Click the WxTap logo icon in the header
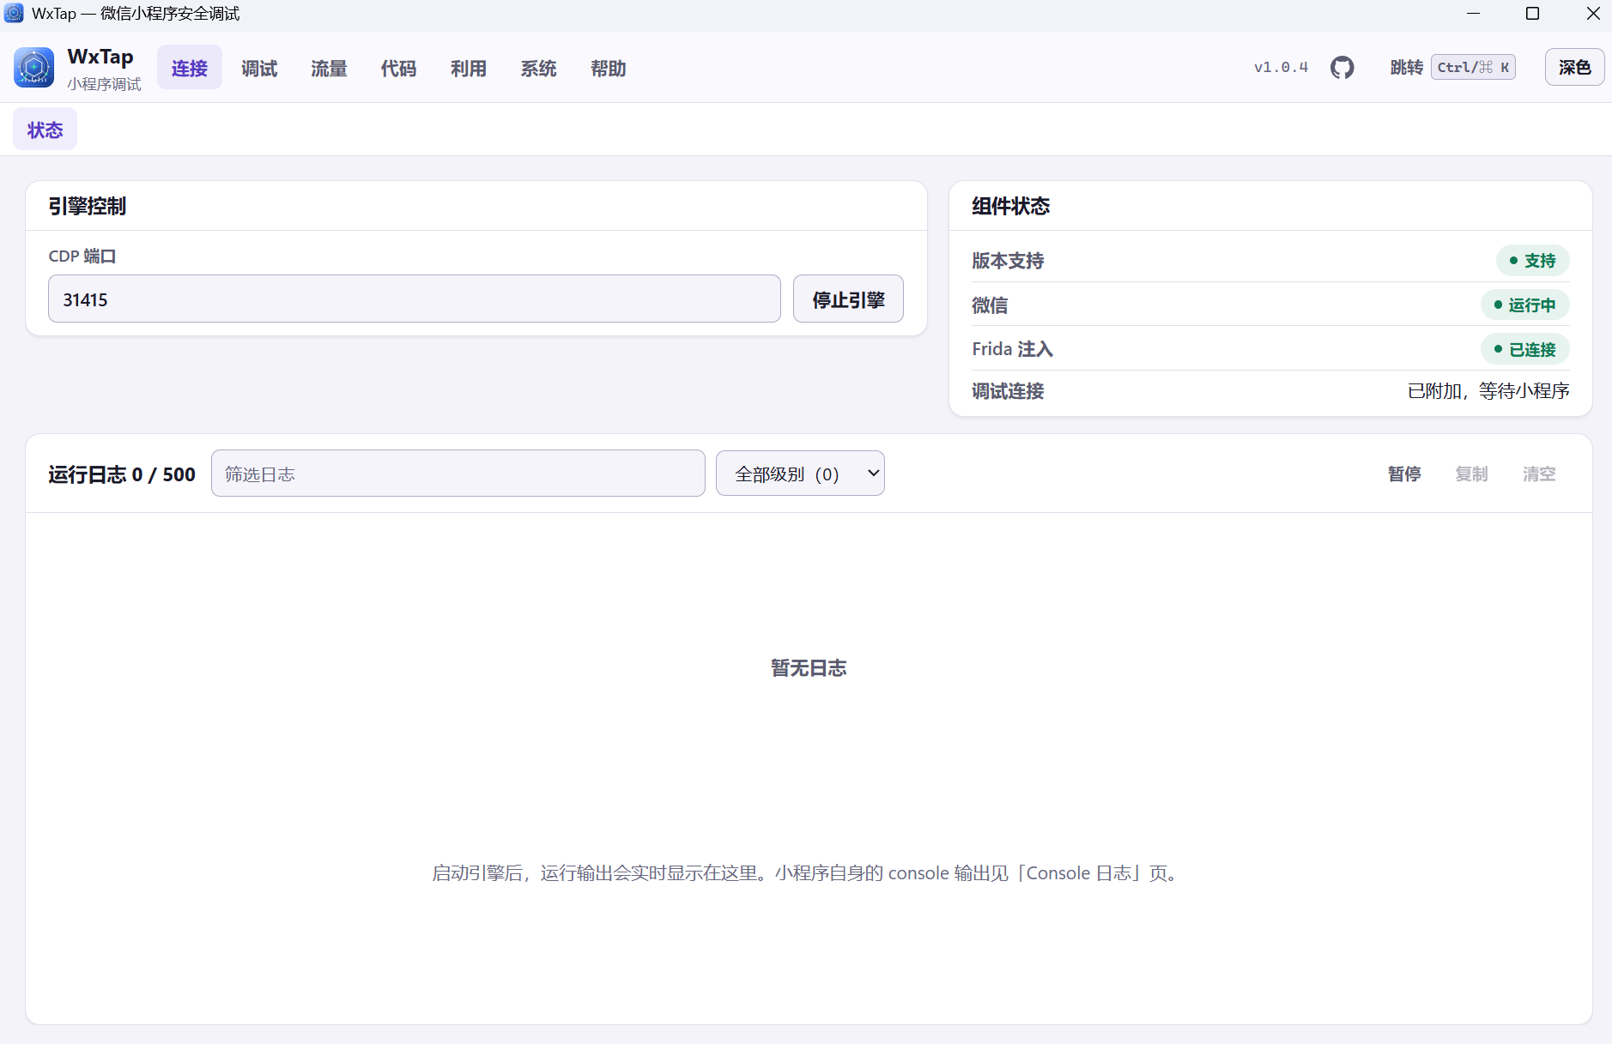The width and height of the screenshot is (1612, 1044). [34, 68]
